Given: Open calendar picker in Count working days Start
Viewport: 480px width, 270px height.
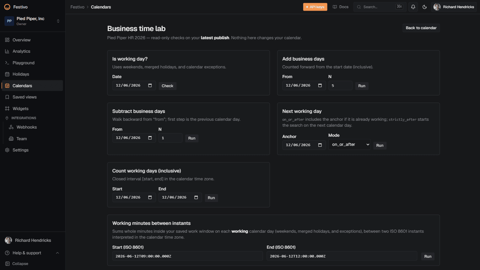Looking at the screenshot, I should (150, 197).
